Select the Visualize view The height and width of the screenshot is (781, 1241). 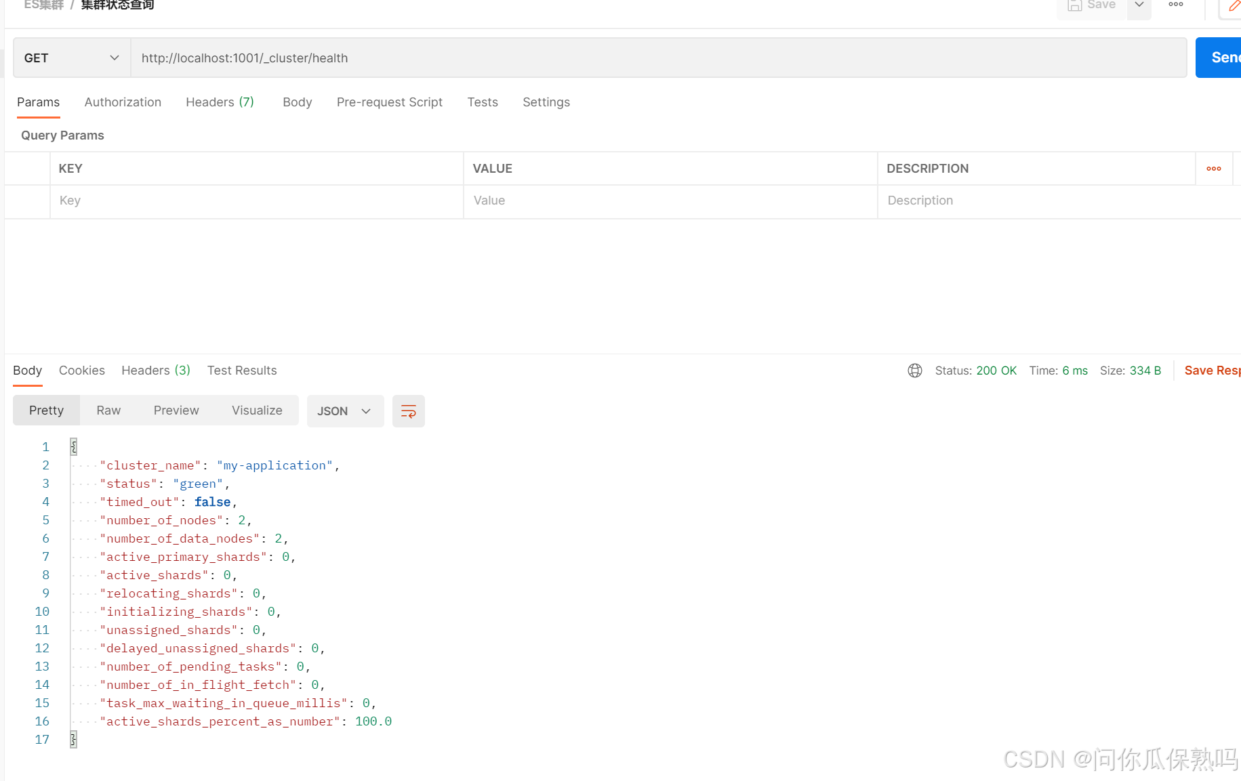(x=257, y=410)
